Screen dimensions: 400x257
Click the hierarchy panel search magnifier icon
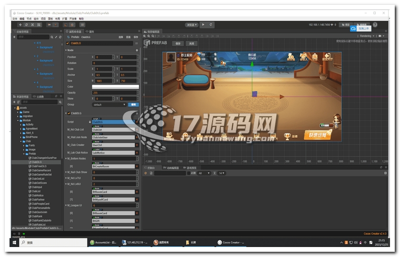click(x=52, y=37)
